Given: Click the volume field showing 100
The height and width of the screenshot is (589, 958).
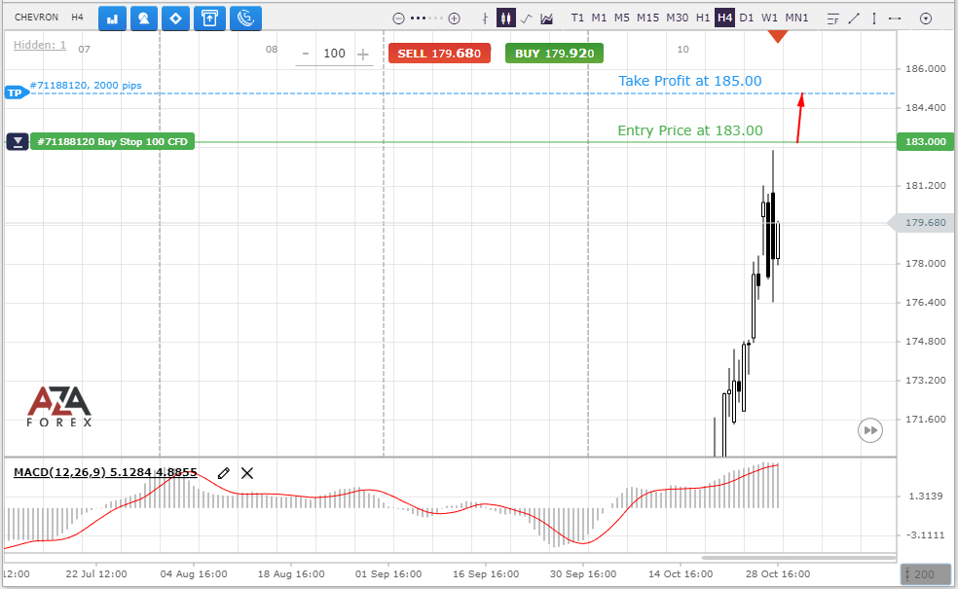Looking at the screenshot, I should (334, 54).
